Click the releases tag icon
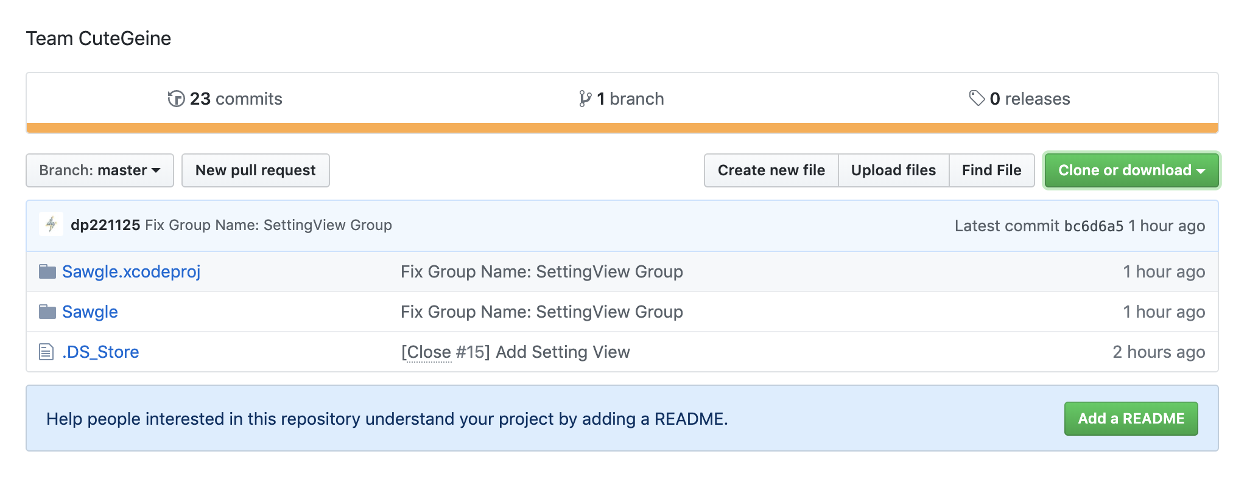The image size is (1247, 499). coord(977,98)
